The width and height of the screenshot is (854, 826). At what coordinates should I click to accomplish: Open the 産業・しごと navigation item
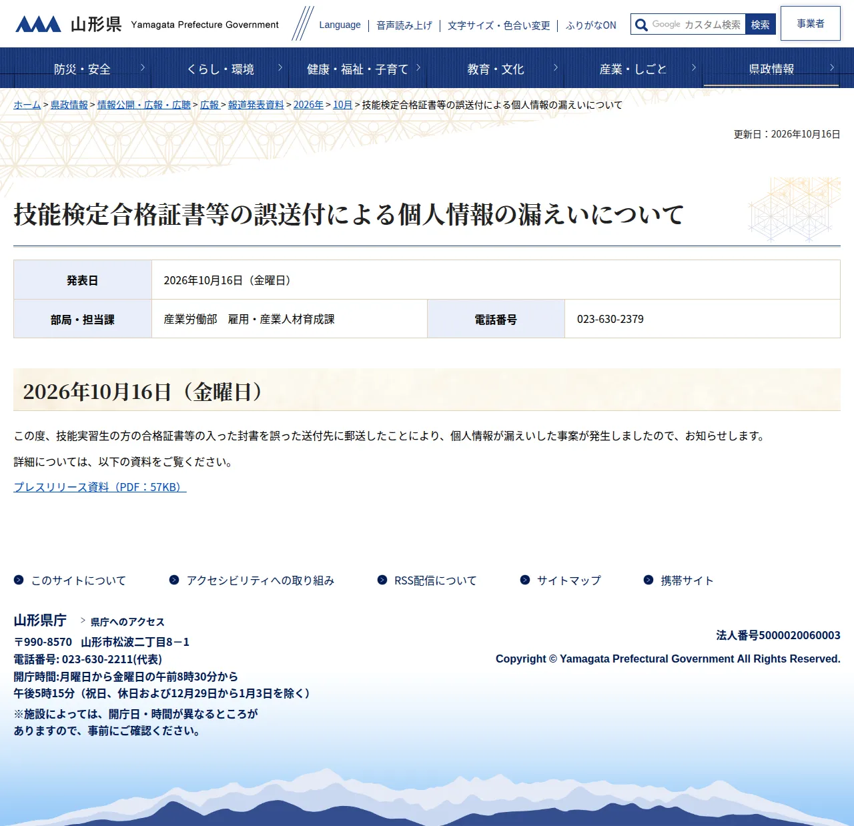pos(633,69)
